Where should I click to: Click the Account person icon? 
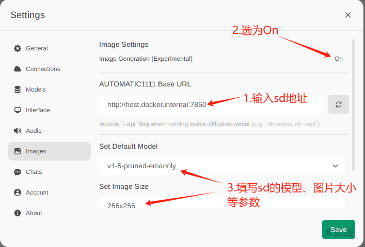(x=18, y=192)
